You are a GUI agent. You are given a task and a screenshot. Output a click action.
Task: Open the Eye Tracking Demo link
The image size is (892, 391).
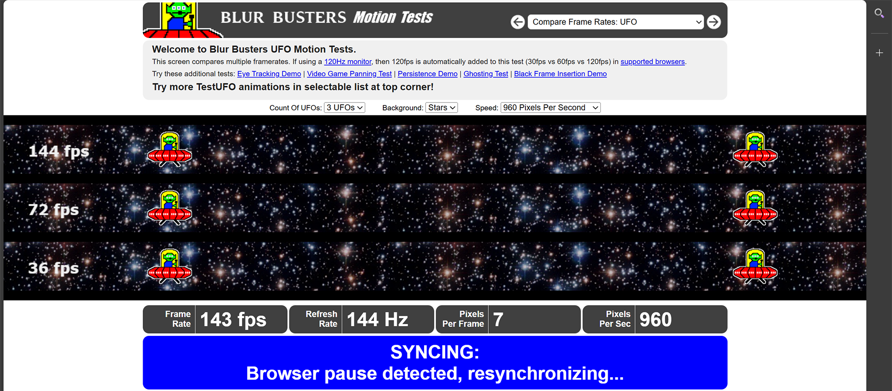pos(269,74)
